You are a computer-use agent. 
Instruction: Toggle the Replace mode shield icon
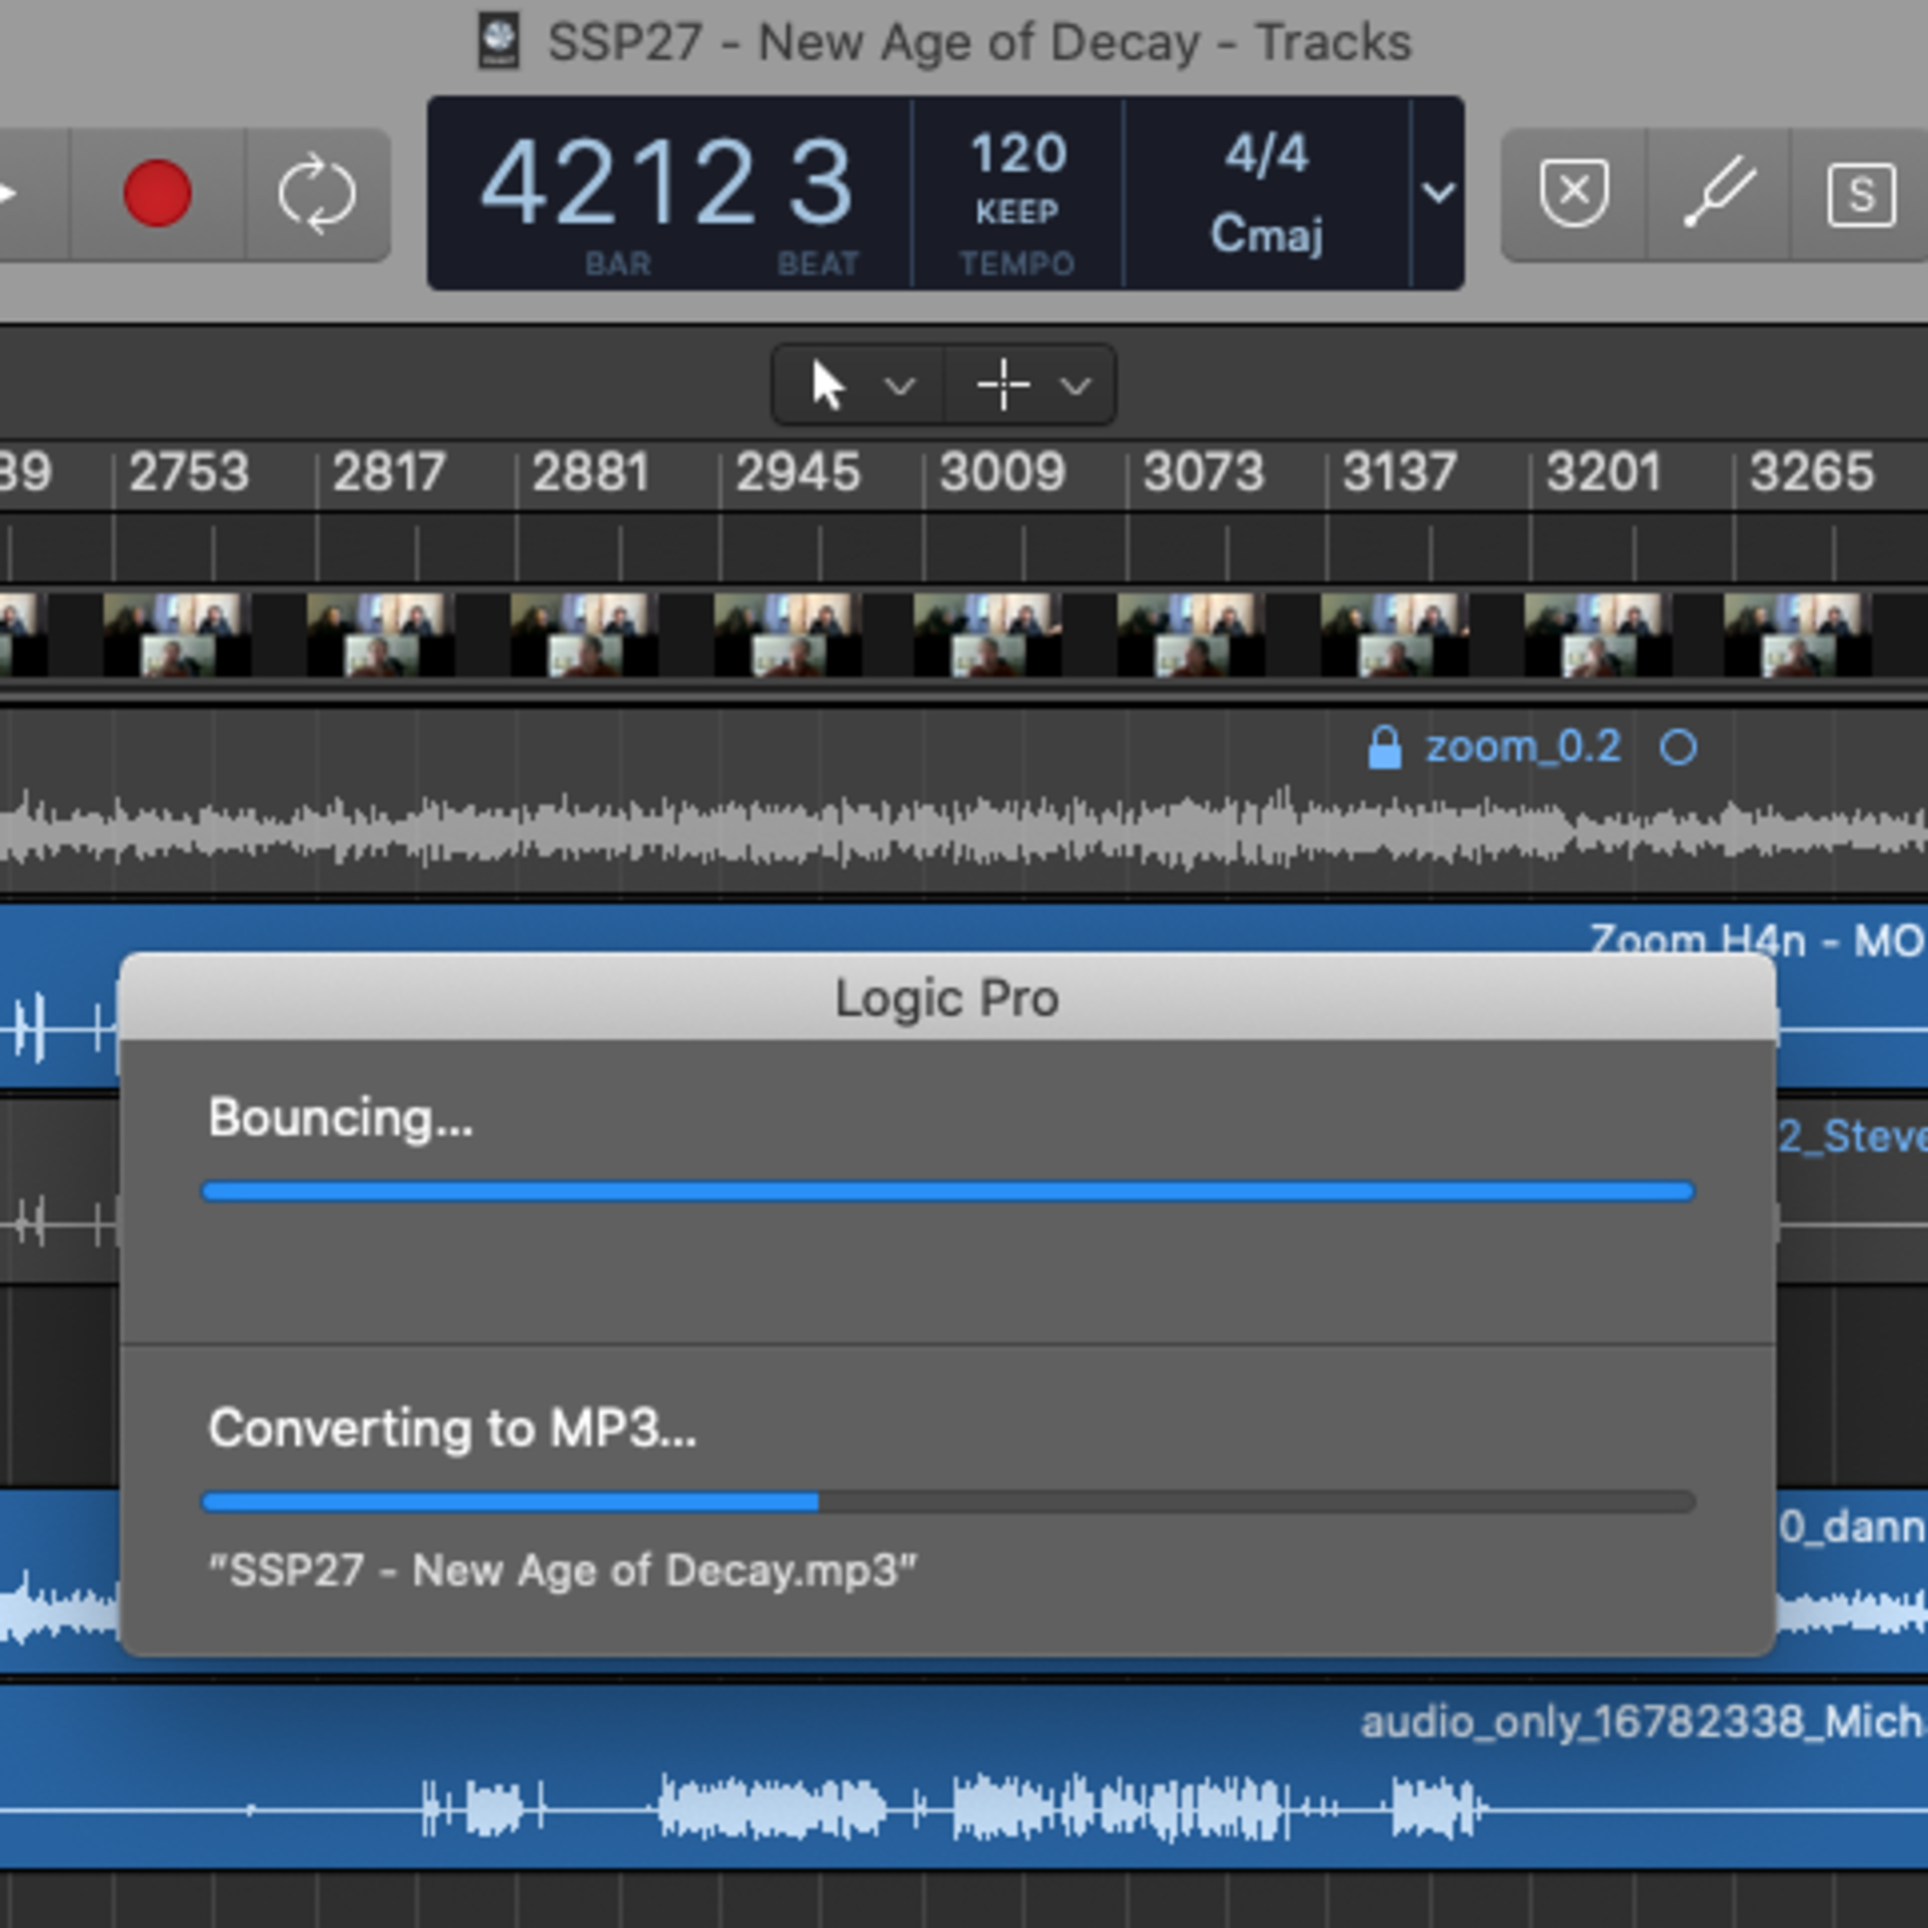point(1574,193)
